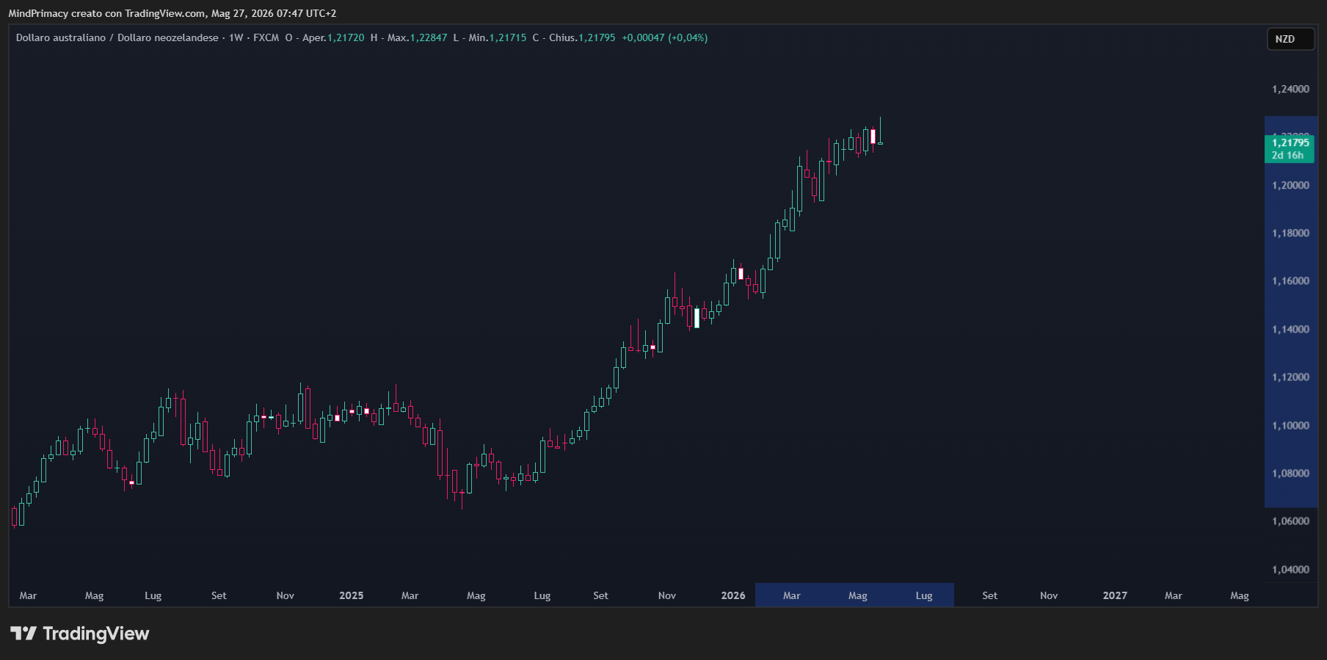The width and height of the screenshot is (1327, 660).
Task: Select the price change +0,00047 (+0,04%)
Action: 665,37
